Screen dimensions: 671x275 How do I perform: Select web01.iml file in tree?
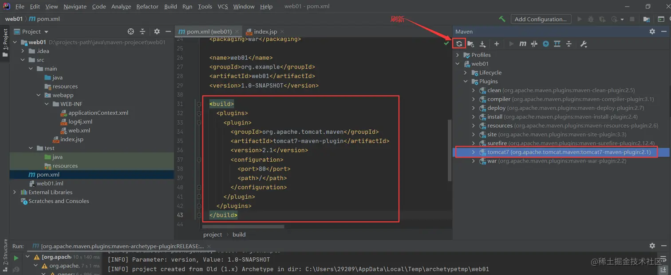[46, 183]
